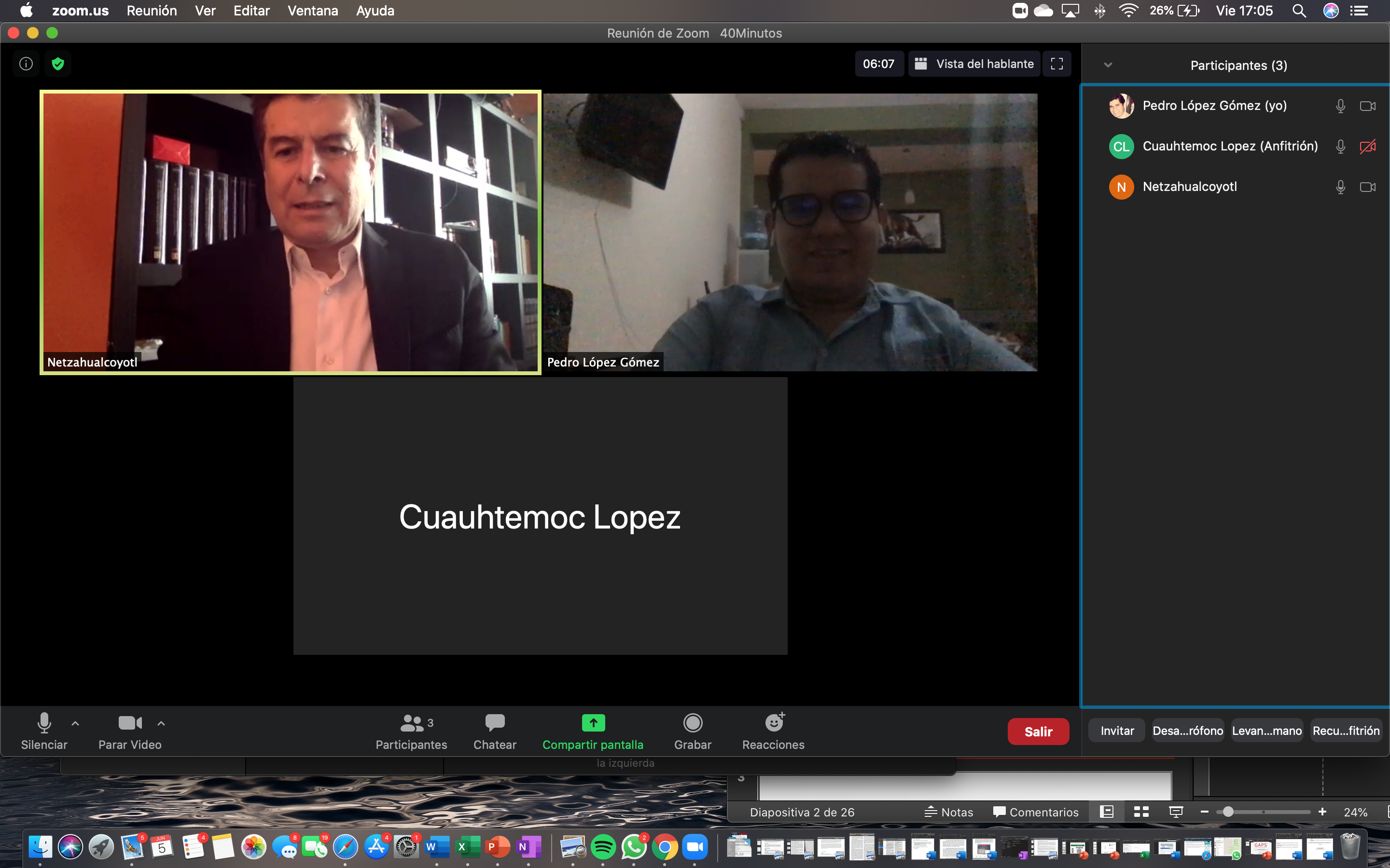Open the Ayuda menu
1390x868 pixels.
click(375, 11)
